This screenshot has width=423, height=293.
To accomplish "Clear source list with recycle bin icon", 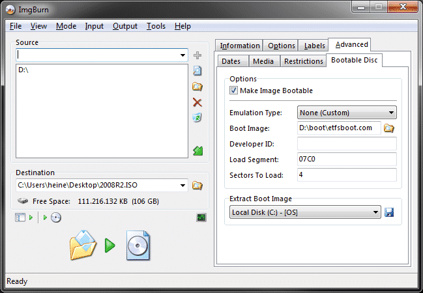I will pyautogui.click(x=197, y=117).
